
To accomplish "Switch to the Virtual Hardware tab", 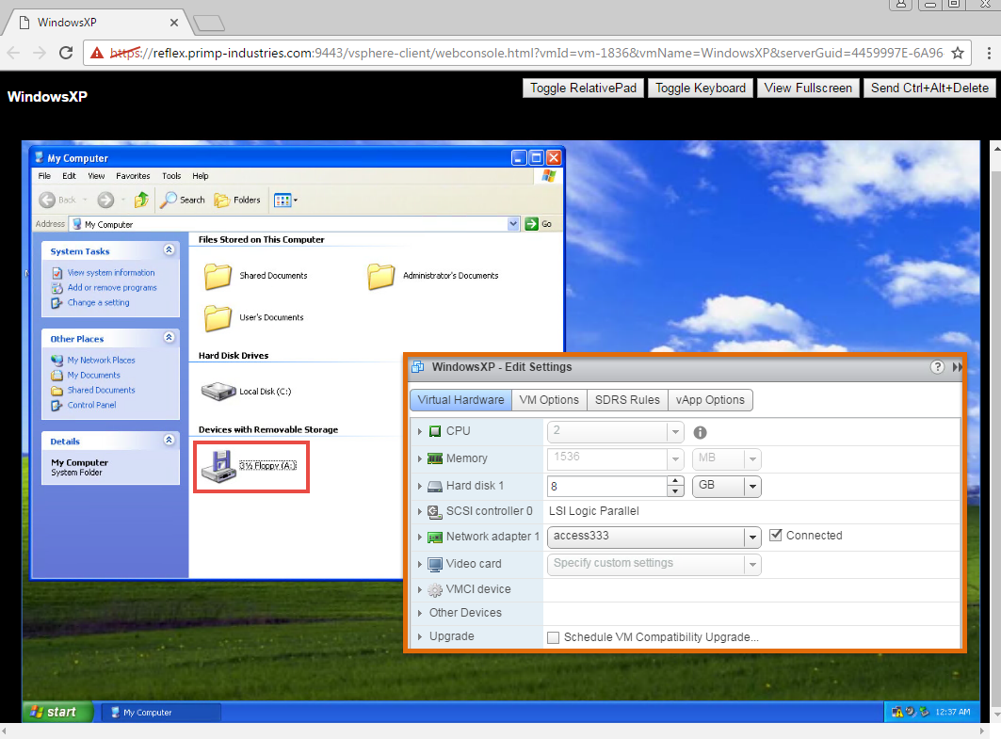I will coord(460,400).
